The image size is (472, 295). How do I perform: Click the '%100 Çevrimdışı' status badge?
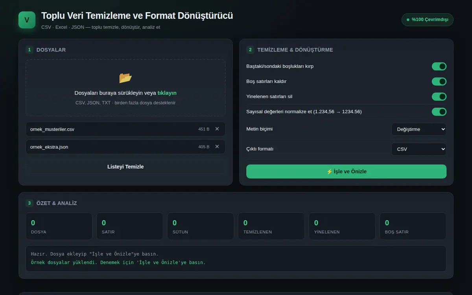coord(427,20)
